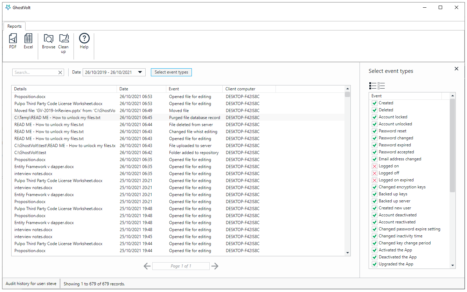Toggle Activated the App checkbox
The width and height of the screenshot is (467, 292).
coord(374,250)
